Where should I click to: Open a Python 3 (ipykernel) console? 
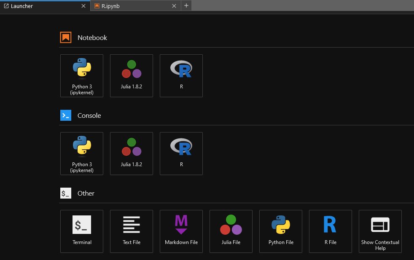[x=82, y=153]
